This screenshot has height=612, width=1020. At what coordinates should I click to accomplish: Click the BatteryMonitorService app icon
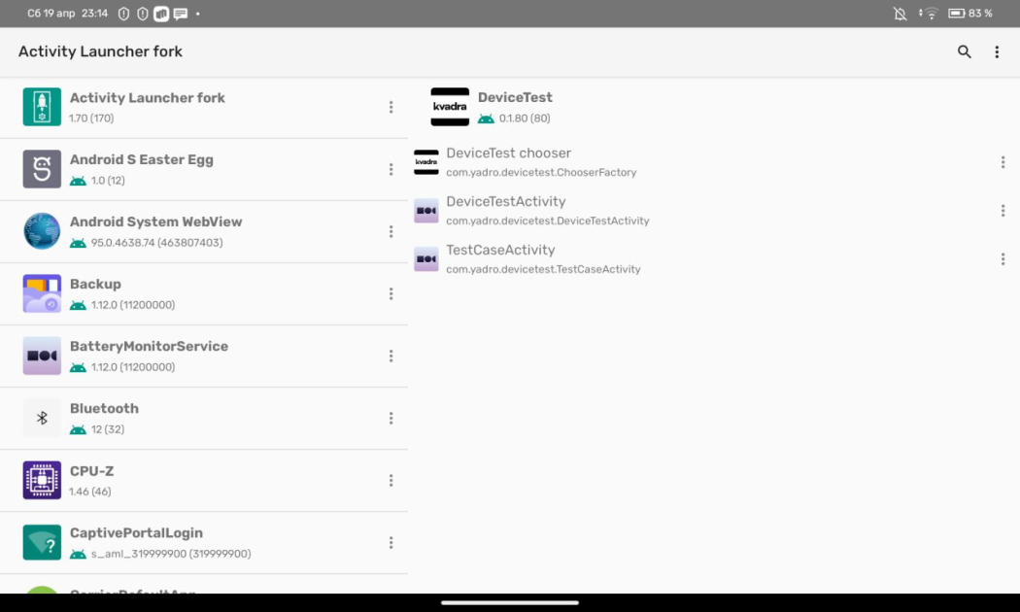pos(42,356)
